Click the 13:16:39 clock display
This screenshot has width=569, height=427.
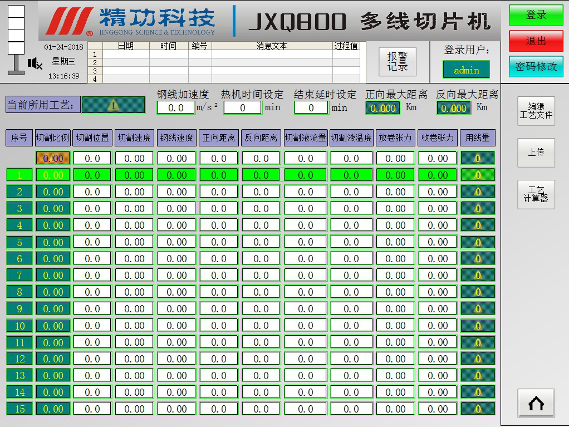tap(64, 76)
